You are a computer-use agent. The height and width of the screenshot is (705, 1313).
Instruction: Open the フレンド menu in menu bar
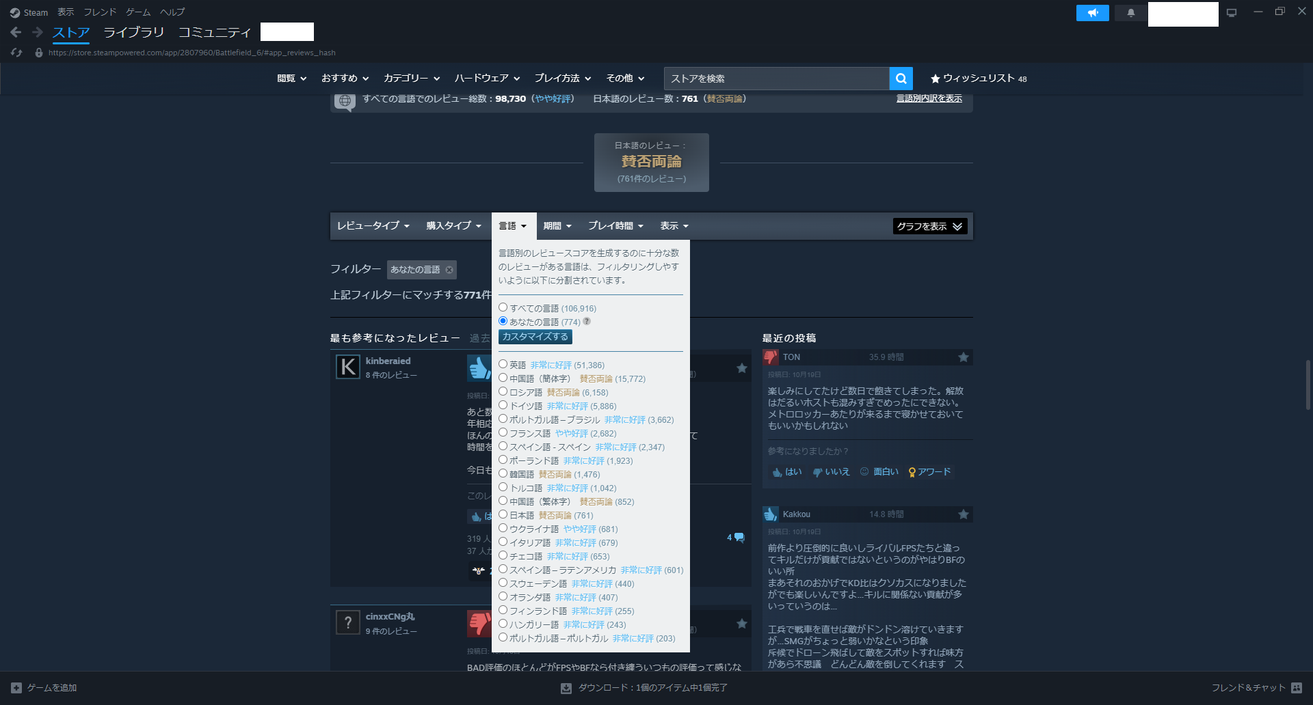pyautogui.click(x=100, y=12)
